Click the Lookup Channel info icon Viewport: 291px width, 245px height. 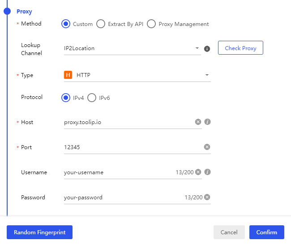click(x=207, y=49)
